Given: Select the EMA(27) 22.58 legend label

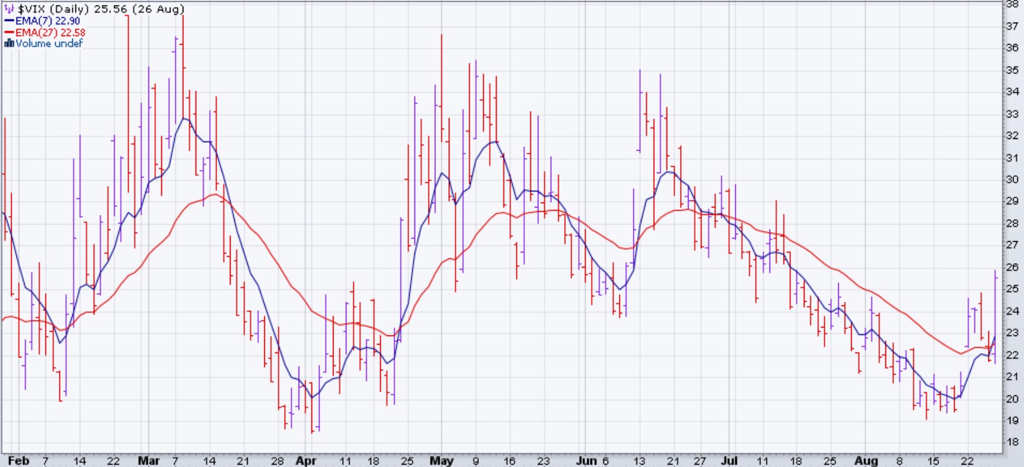Looking at the screenshot, I should point(50,32).
